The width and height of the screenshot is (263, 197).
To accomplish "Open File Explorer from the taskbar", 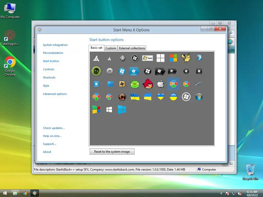I will click(15, 193).
